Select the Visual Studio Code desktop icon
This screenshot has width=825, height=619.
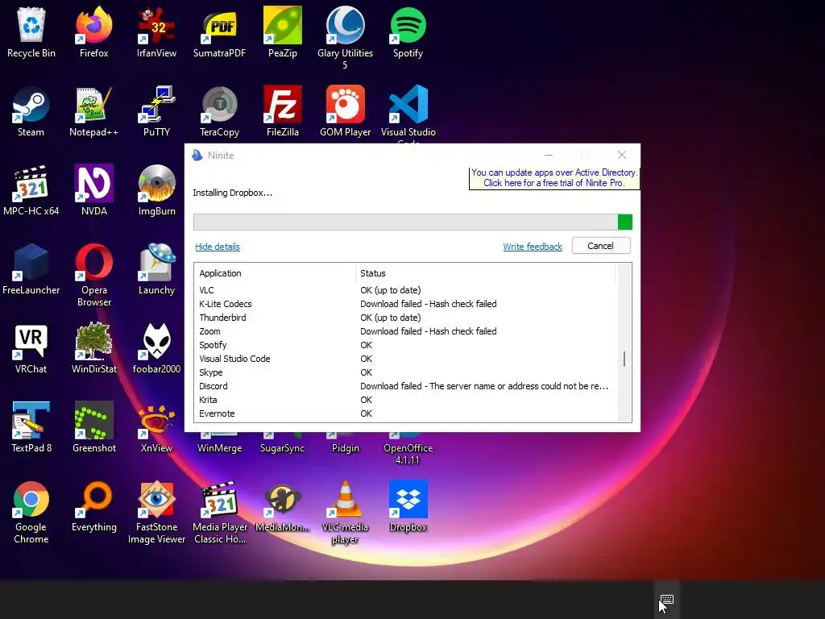[408, 104]
